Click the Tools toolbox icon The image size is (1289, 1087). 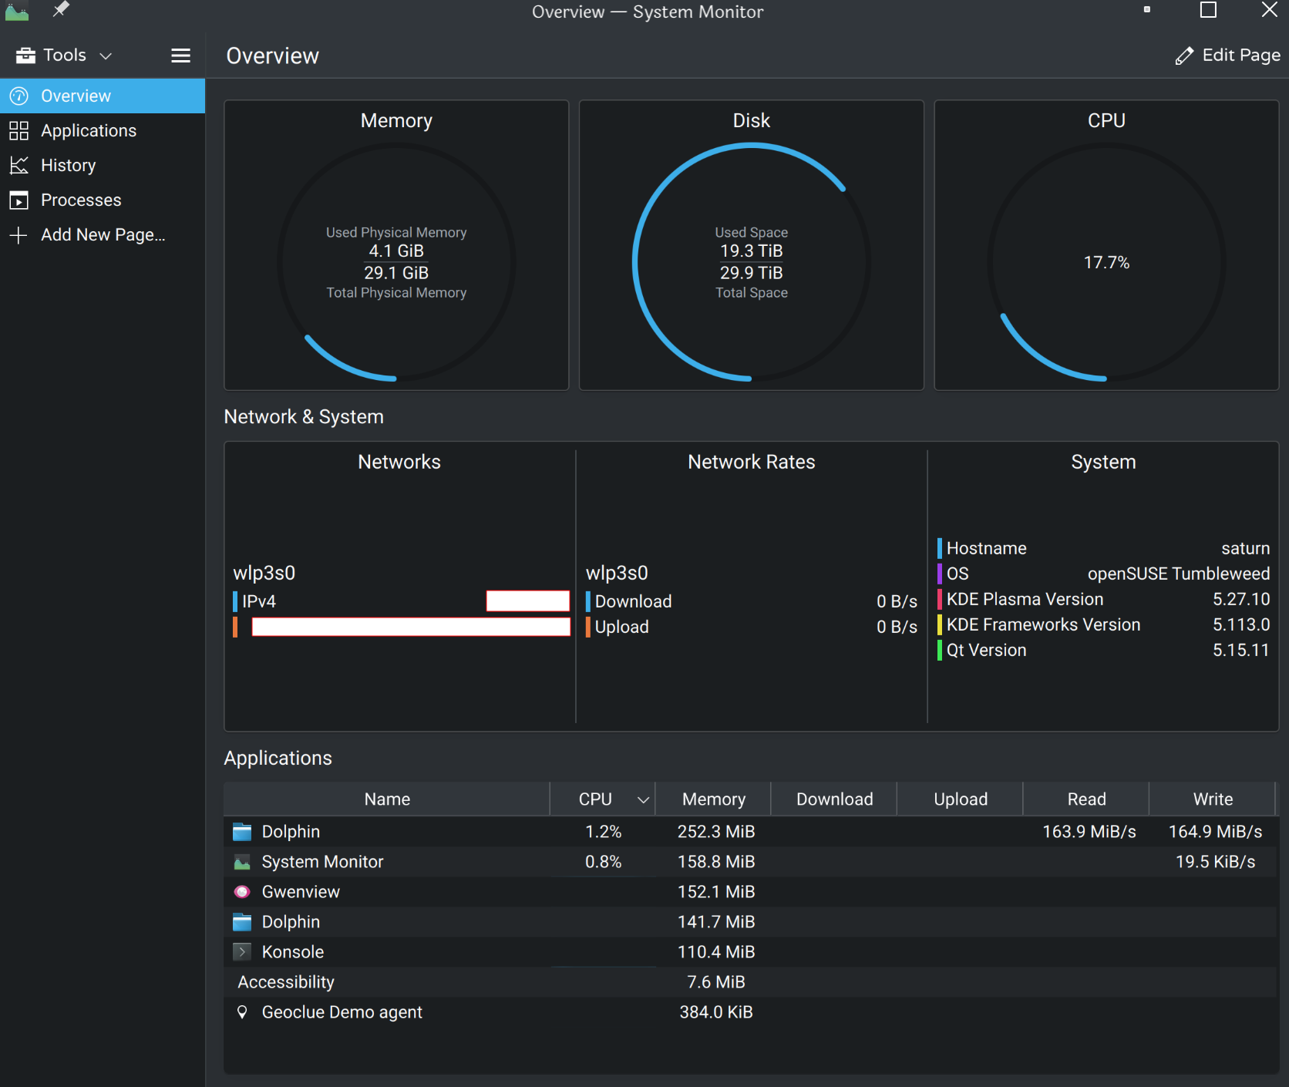(25, 56)
